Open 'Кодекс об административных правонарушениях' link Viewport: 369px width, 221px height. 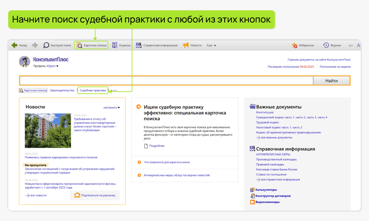(x=288, y=132)
